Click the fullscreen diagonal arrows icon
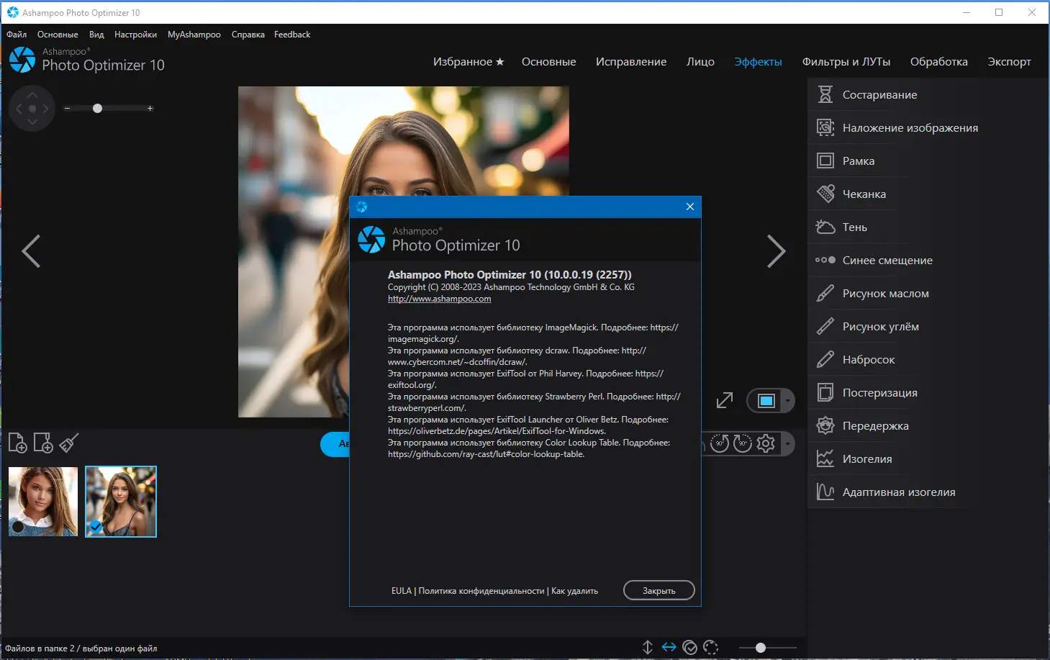Image resolution: width=1050 pixels, height=660 pixels. coord(725,401)
